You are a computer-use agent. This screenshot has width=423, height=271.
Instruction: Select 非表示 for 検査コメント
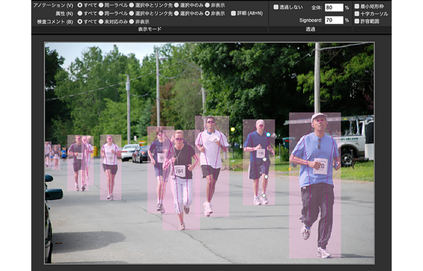[x=132, y=22]
